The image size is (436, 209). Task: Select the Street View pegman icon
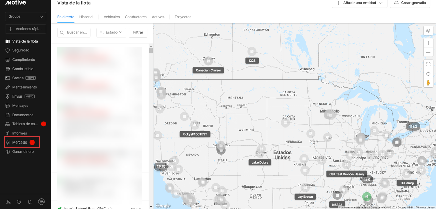[428, 83]
